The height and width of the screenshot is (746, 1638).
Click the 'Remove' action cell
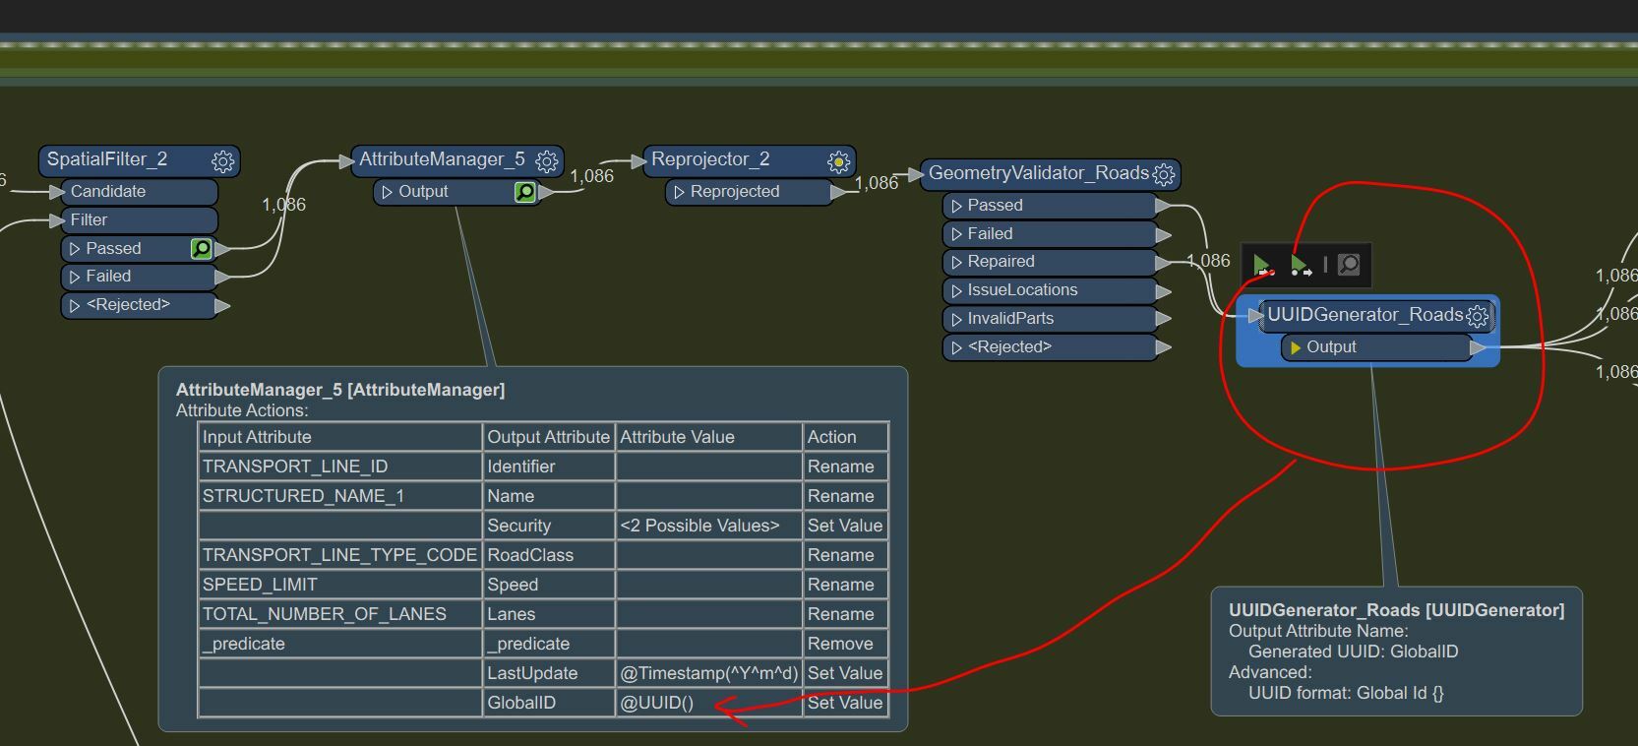pos(846,644)
